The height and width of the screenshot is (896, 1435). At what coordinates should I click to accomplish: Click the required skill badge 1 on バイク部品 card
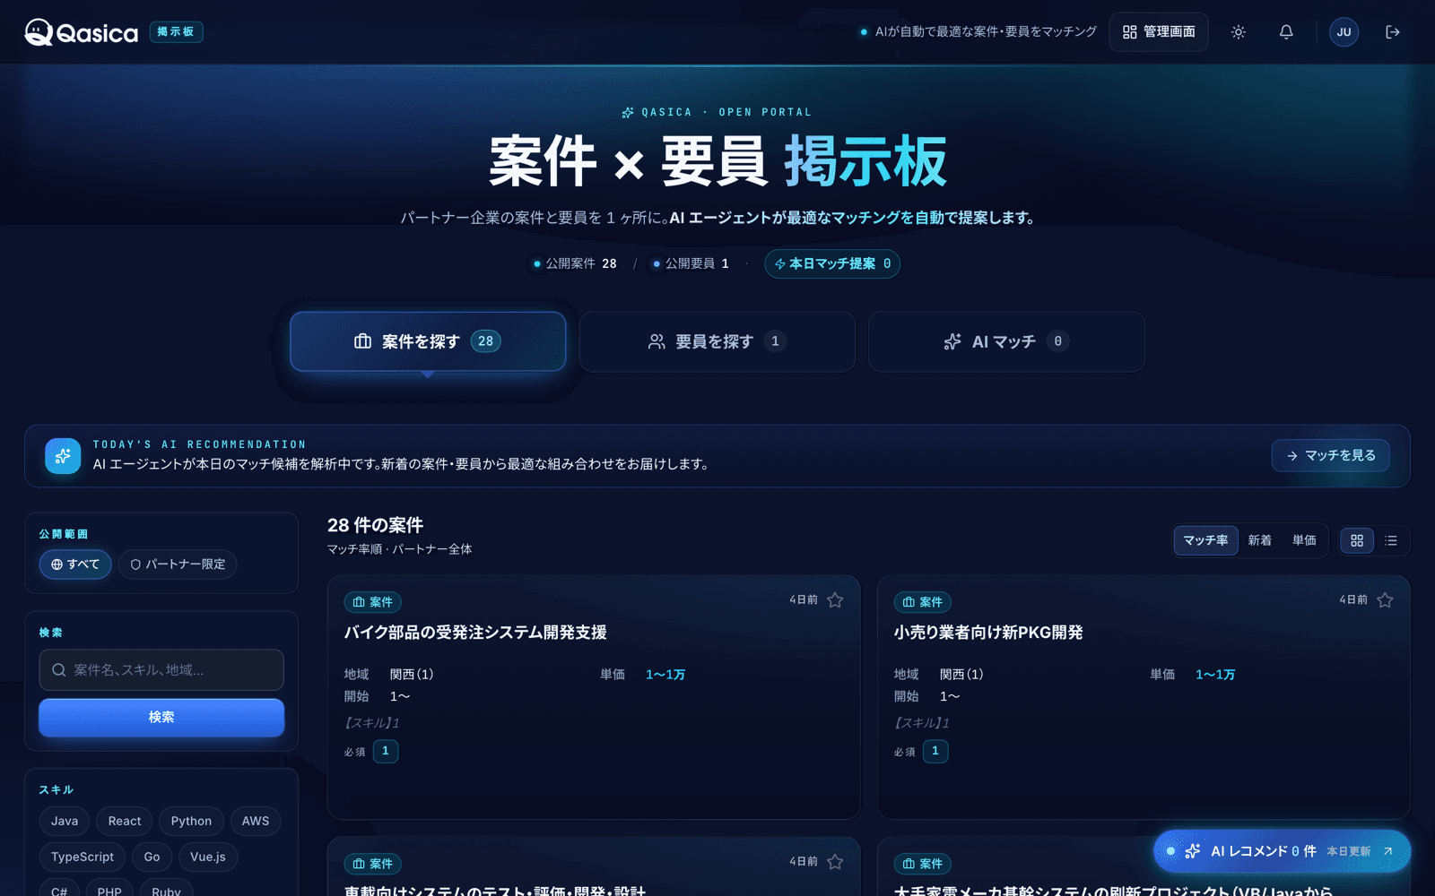pos(386,751)
